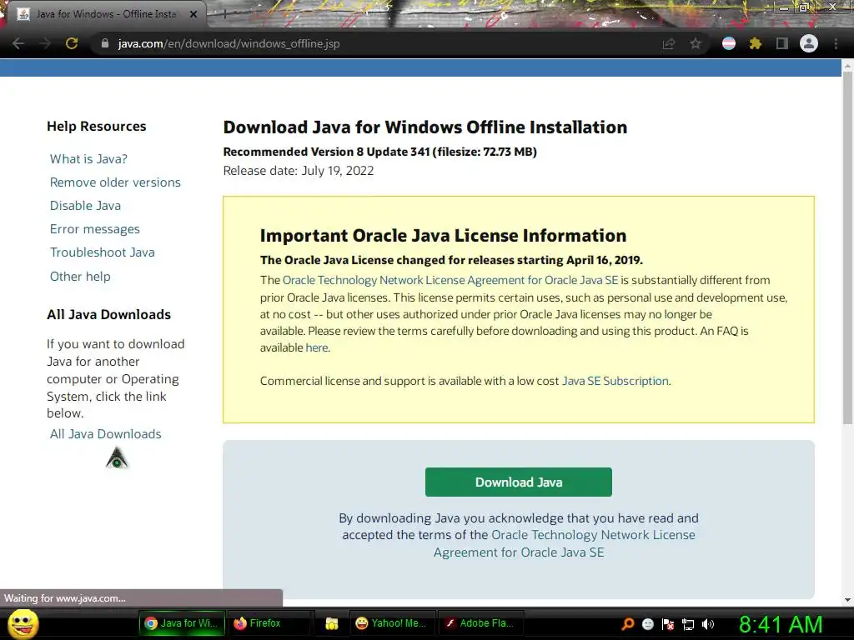This screenshot has width=854, height=640.
Task: Share this page using the share icon
Action: tap(668, 44)
